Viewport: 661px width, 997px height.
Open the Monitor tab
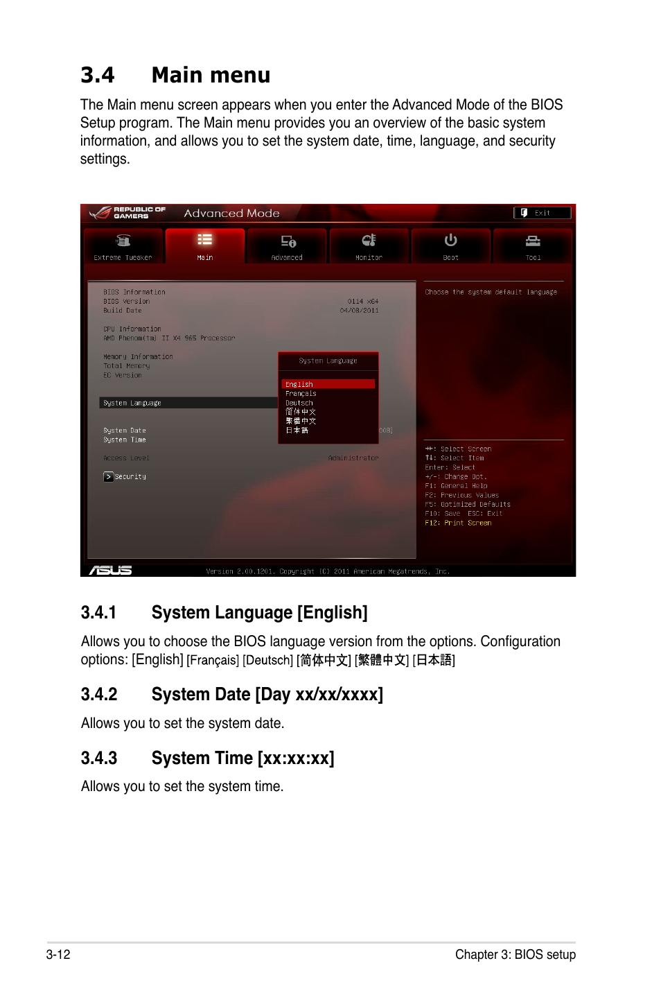[x=369, y=246]
